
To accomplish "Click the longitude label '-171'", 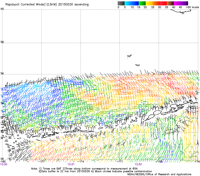I will [120, 161].
